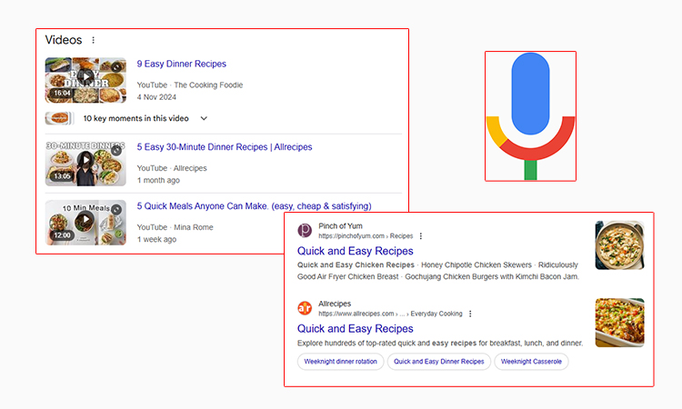Screen dimensions: 682x409
Task: Open the Videos section three-dot menu
Action: pyautogui.click(x=93, y=40)
